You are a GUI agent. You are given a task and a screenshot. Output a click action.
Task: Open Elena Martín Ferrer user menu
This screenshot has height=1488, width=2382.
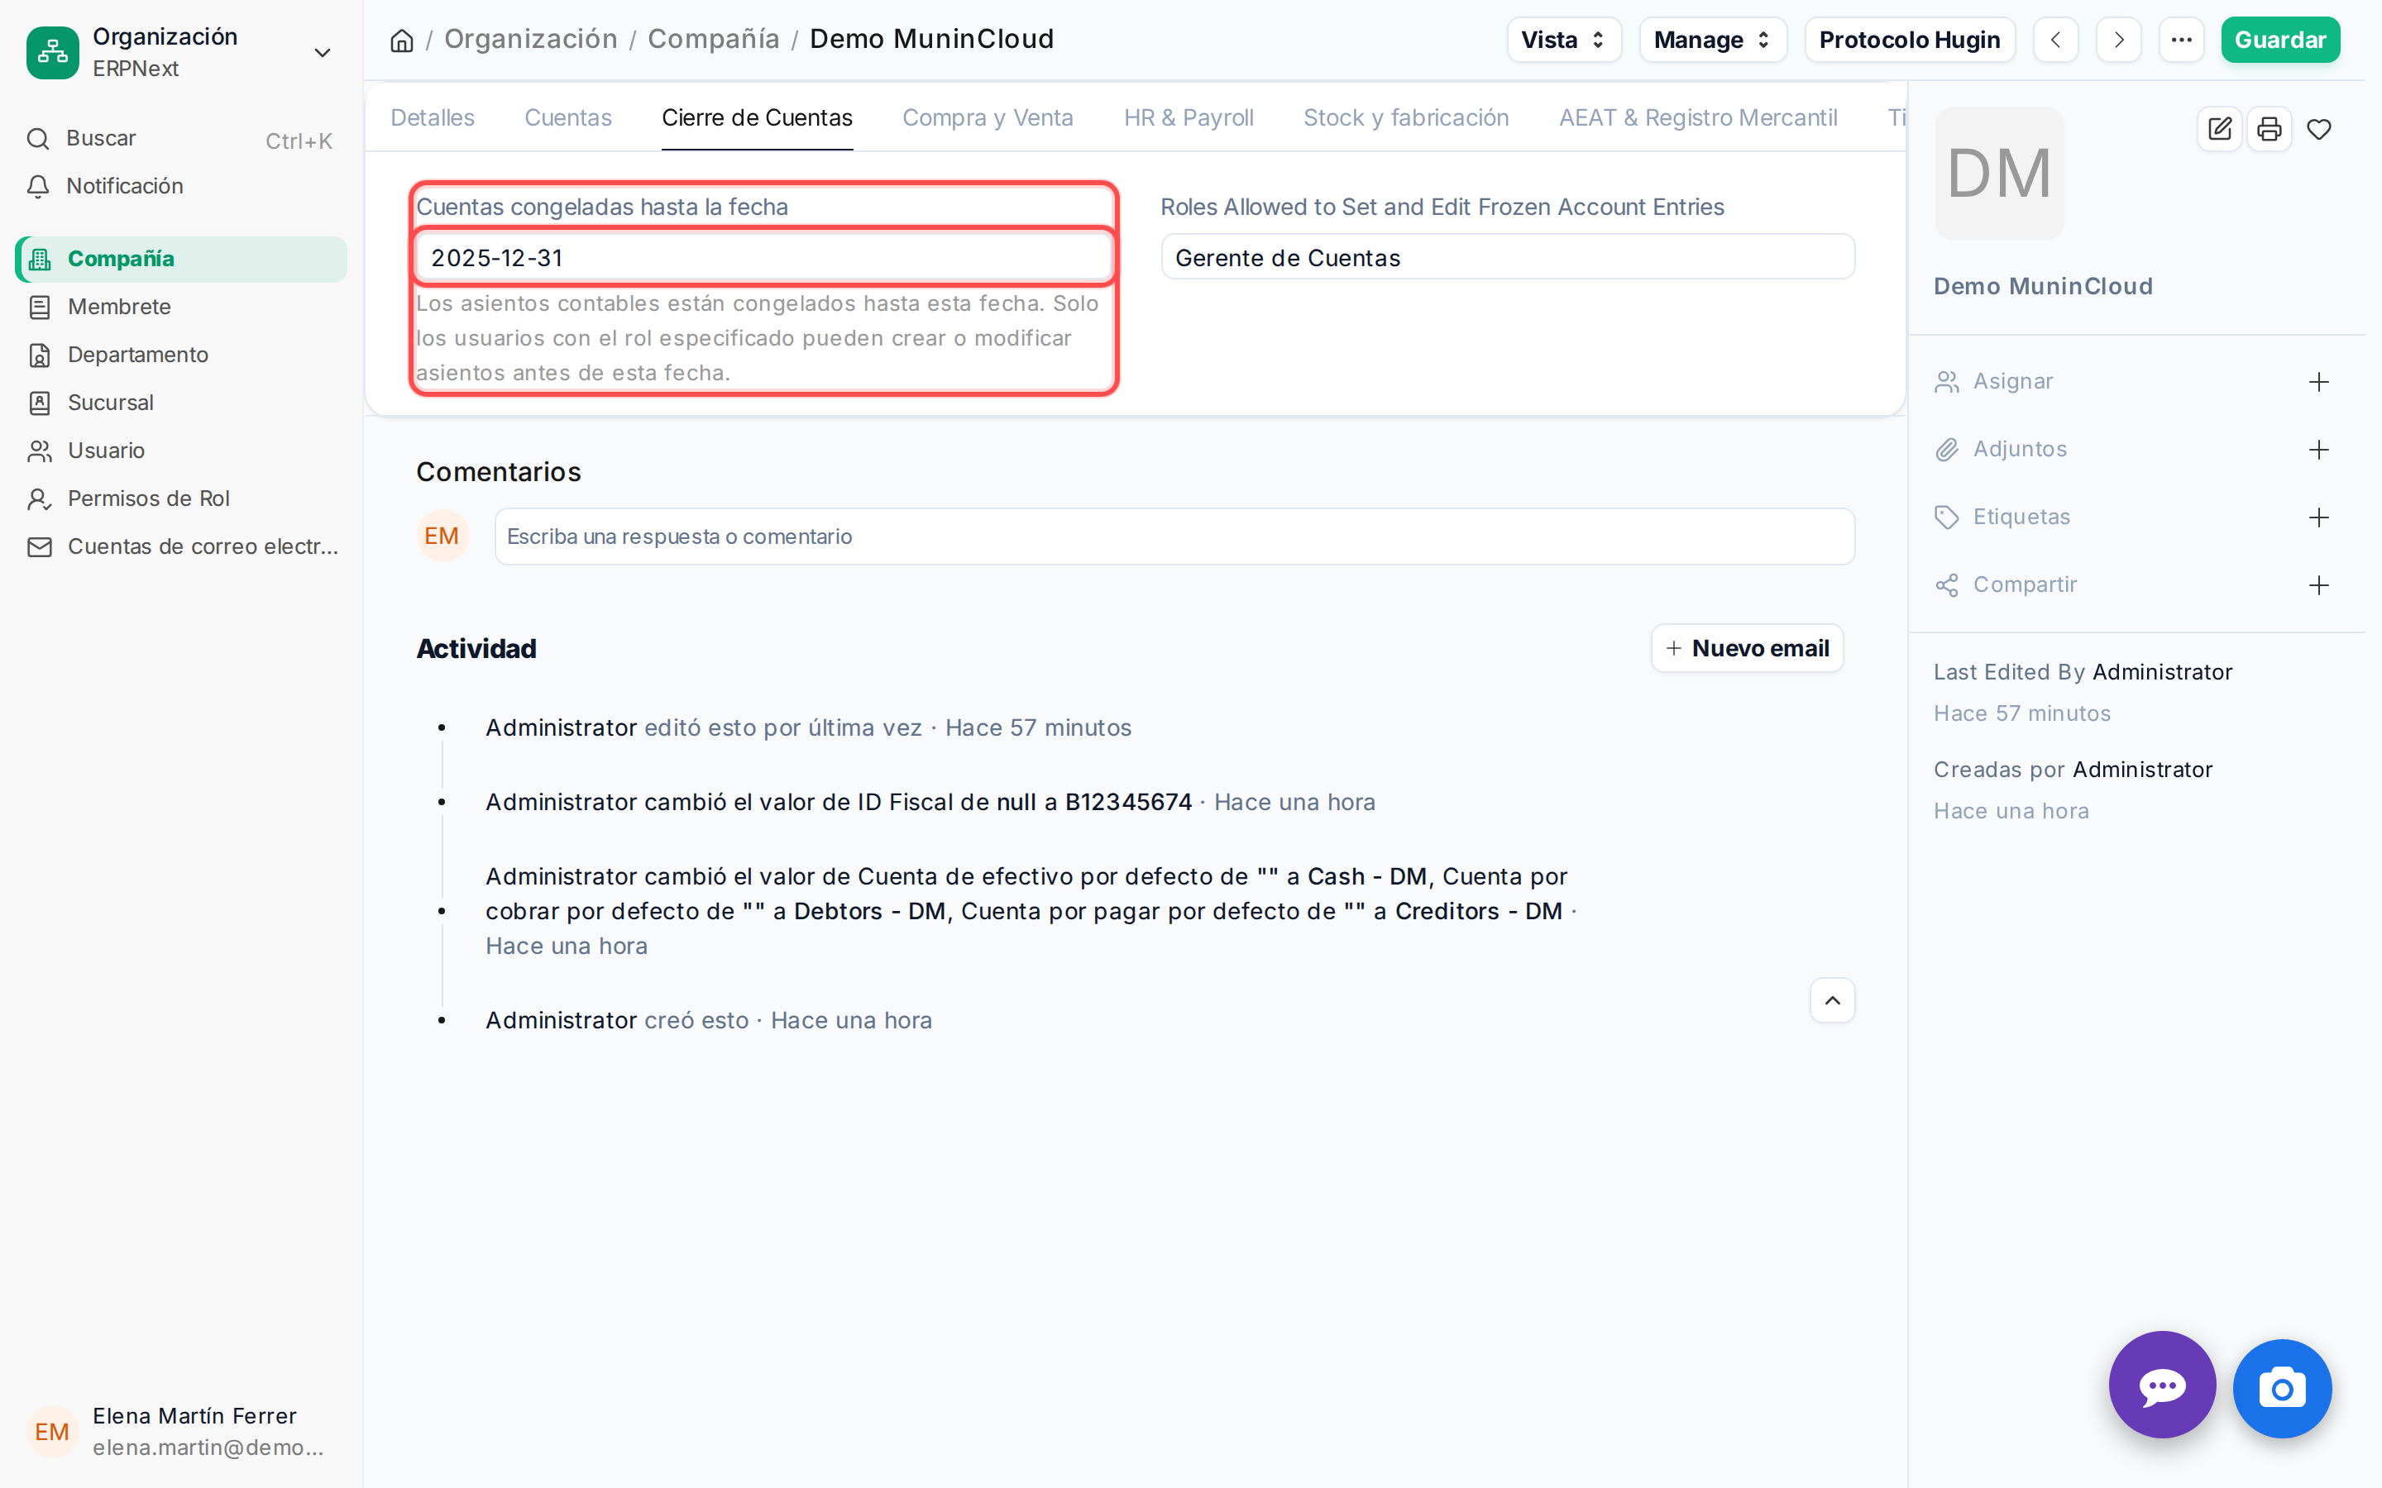181,1431
